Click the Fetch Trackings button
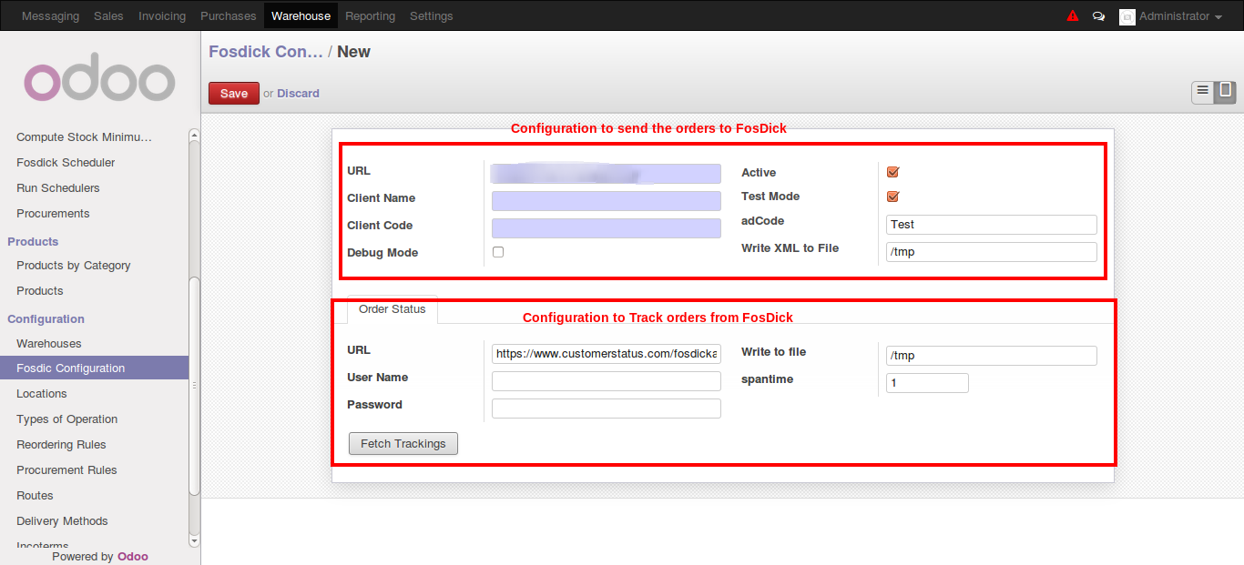The height and width of the screenshot is (565, 1244). point(403,443)
